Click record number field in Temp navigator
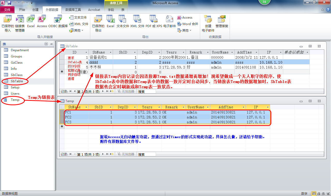Viewport: 331px width, 196px height. (88, 154)
